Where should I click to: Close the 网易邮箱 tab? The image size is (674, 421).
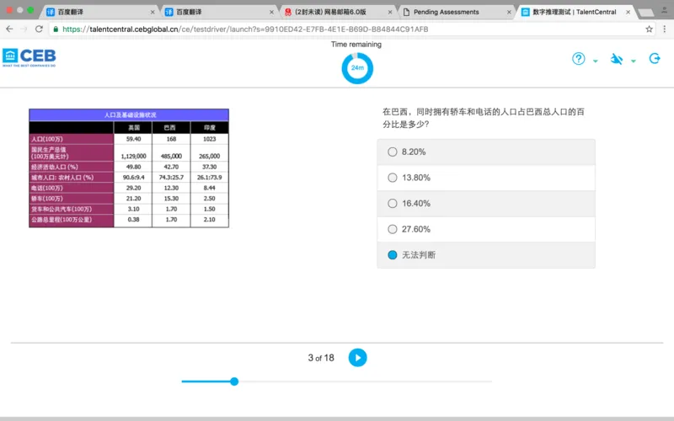click(390, 12)
